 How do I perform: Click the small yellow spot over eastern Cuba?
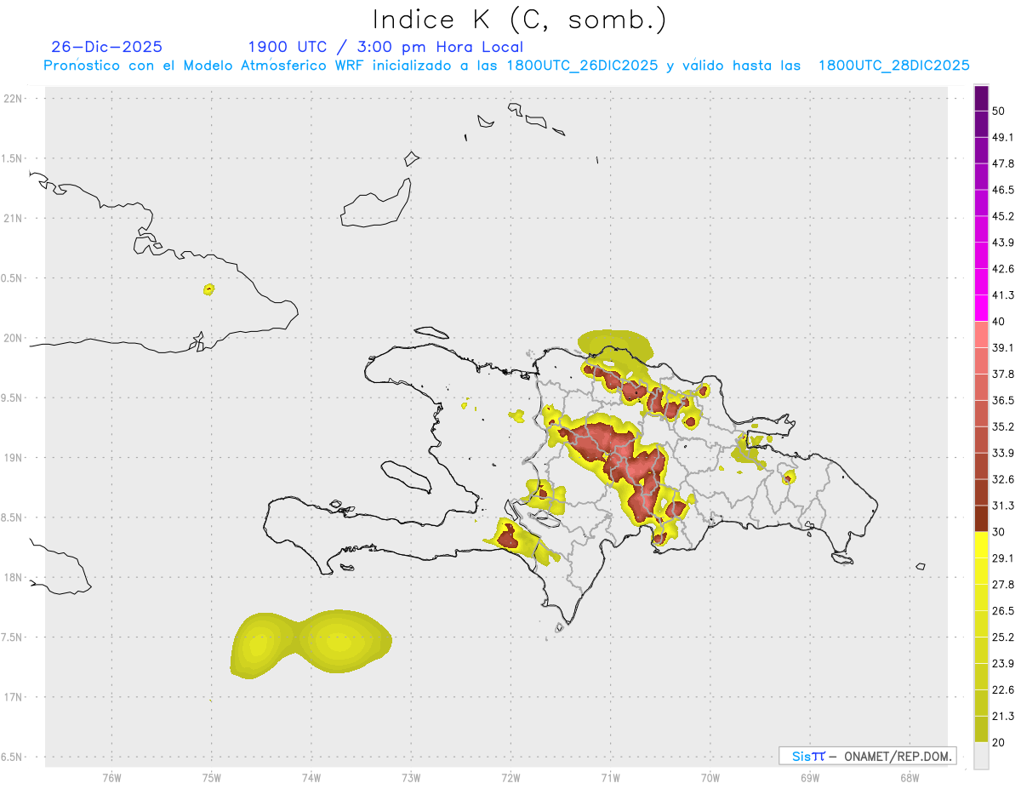point(209,289)
